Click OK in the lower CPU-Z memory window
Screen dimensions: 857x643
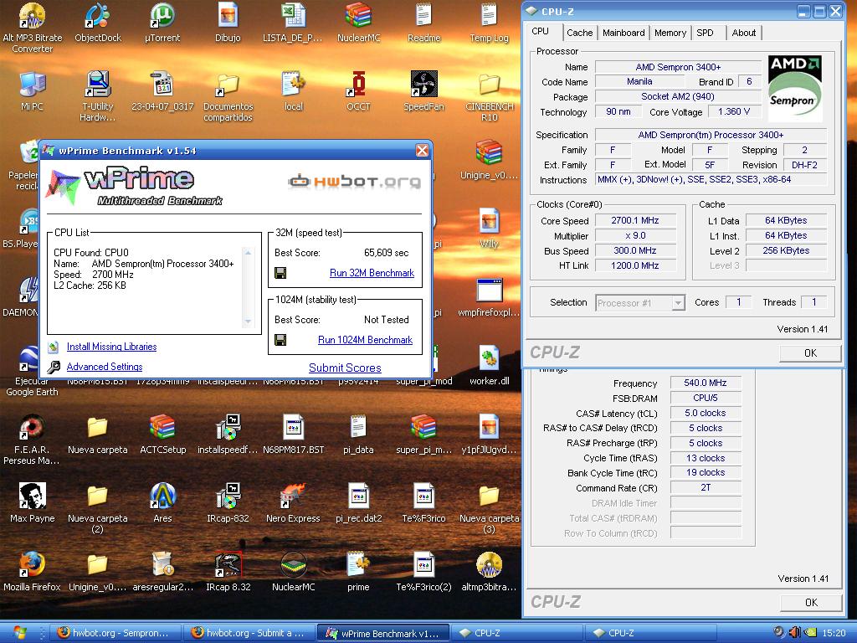pos(811,603)
